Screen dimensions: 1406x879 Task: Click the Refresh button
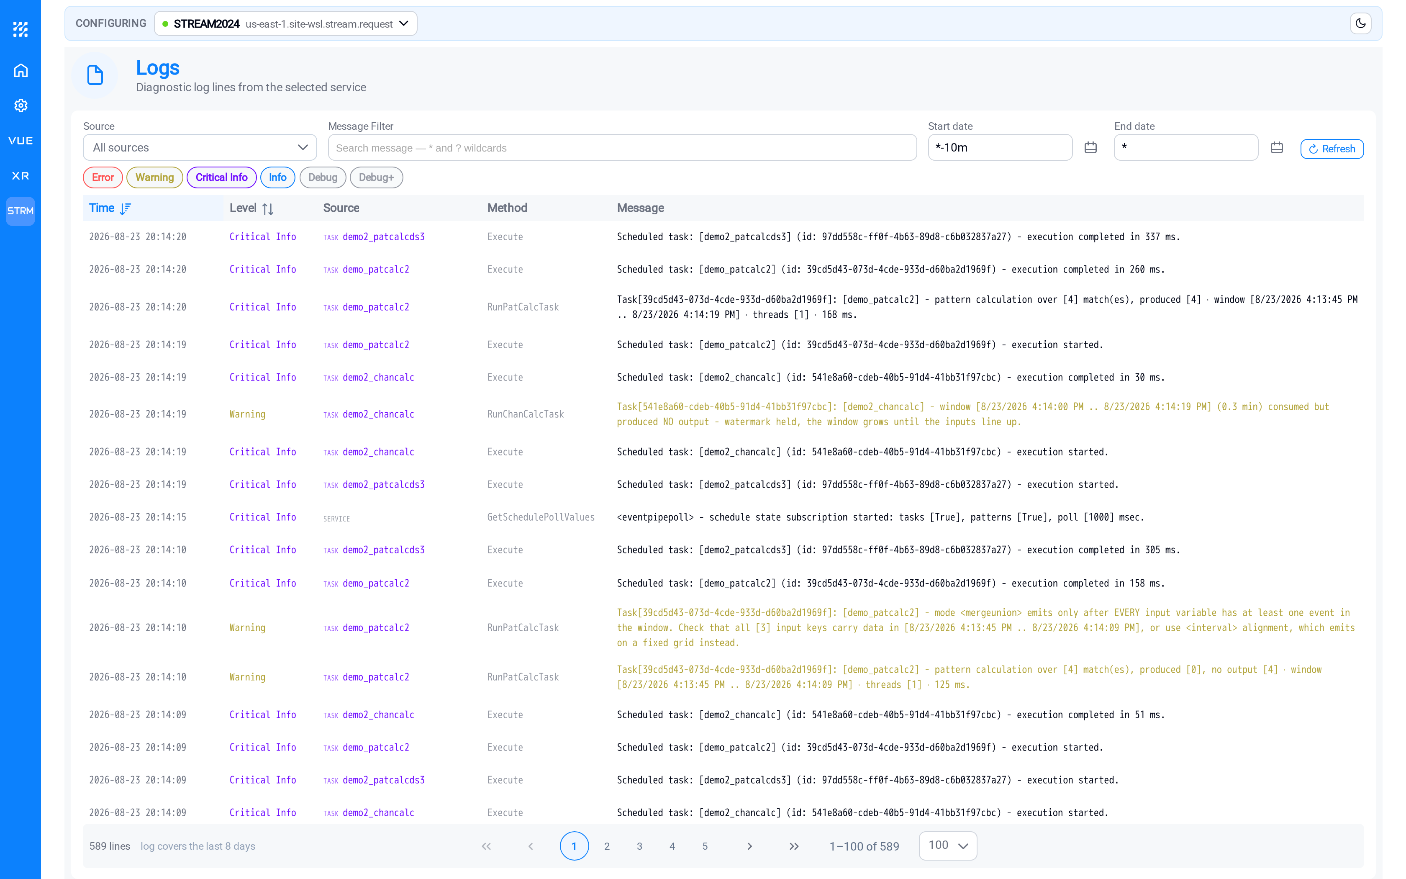click(1332, 149)
